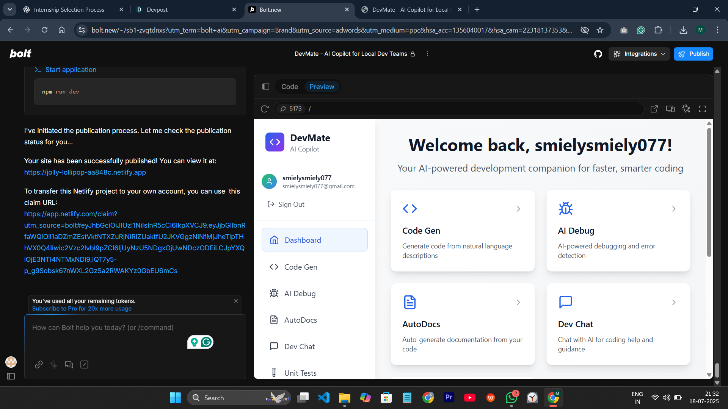This screenshot has height=409, width=728.
Task: Switch to the Code tab
Action: pyautogui.click(x=289, y=87)
